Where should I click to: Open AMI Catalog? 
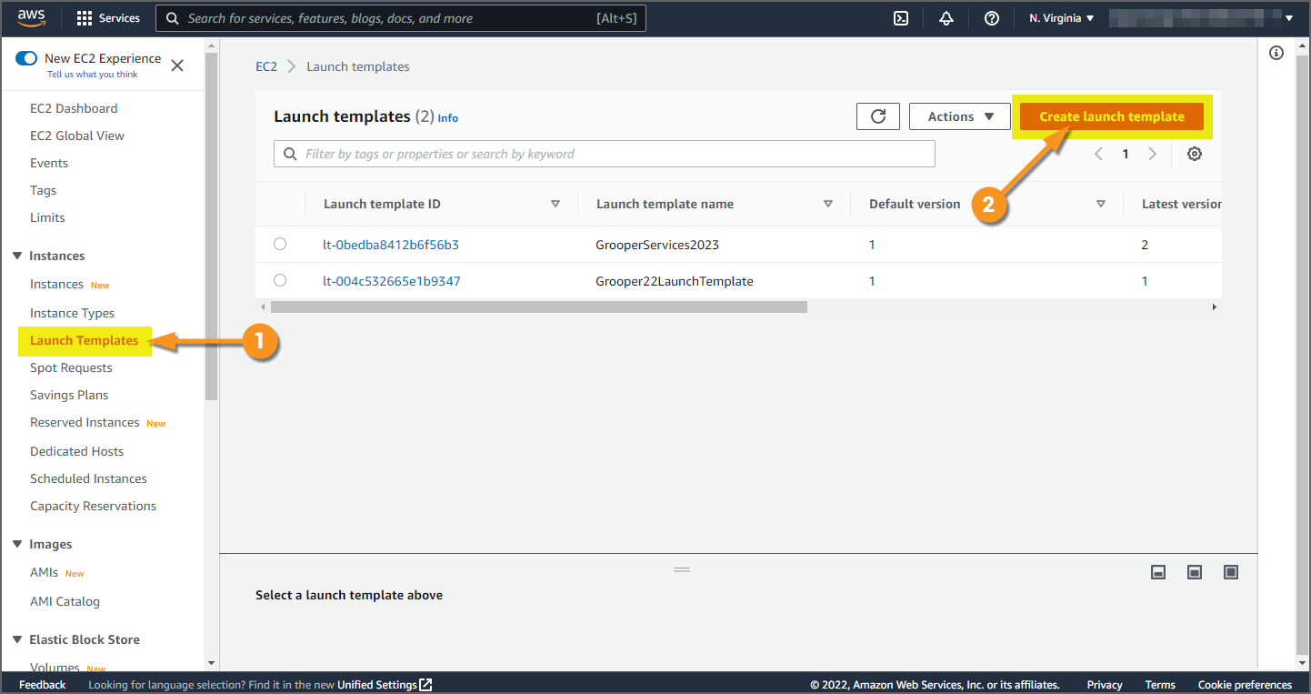[x=65, y=601]
